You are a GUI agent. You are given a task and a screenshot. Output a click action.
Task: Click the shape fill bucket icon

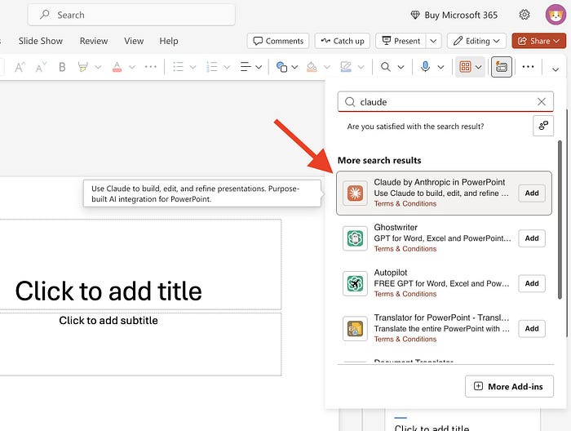pos(312,67)
